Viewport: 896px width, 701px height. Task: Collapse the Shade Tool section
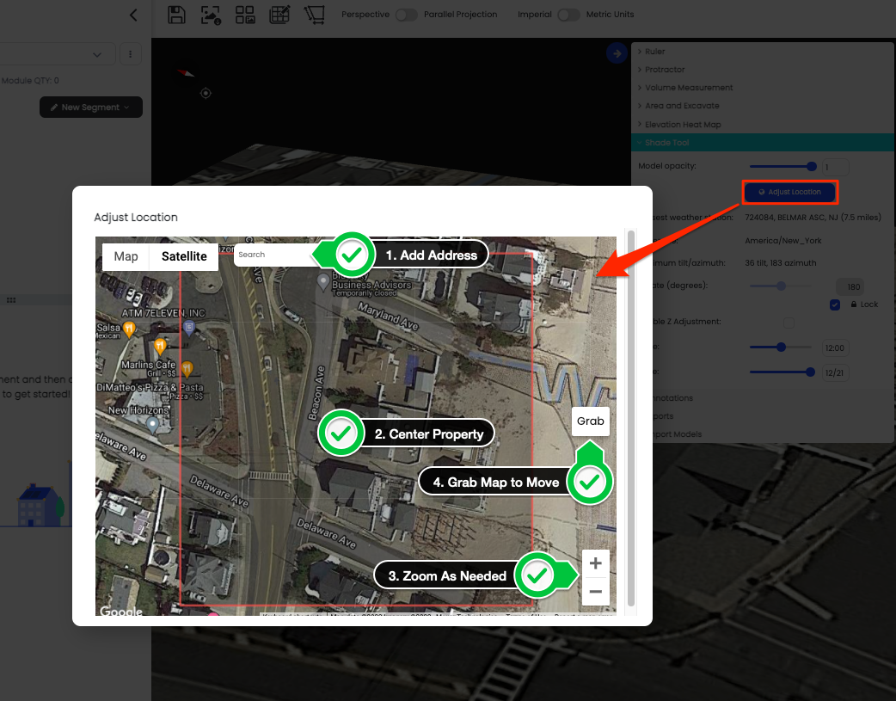(763, 143)
